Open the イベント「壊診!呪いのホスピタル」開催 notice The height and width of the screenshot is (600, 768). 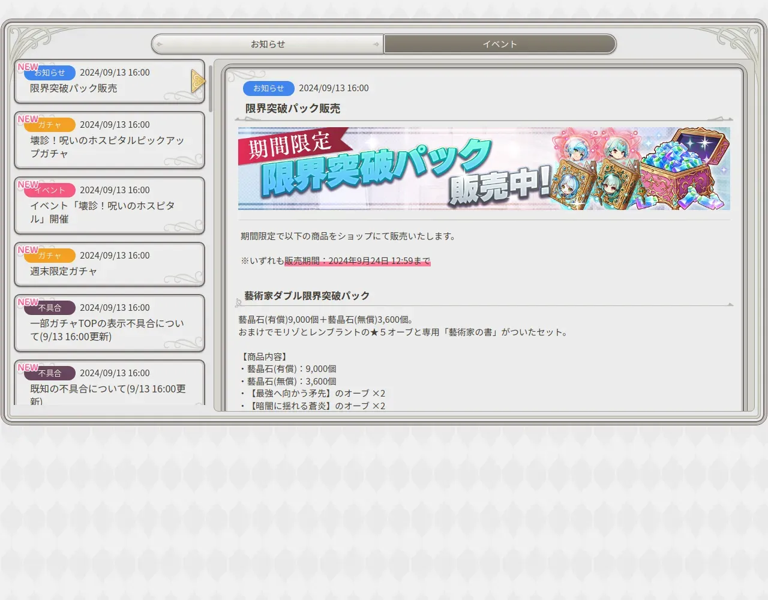click(109, 205)
